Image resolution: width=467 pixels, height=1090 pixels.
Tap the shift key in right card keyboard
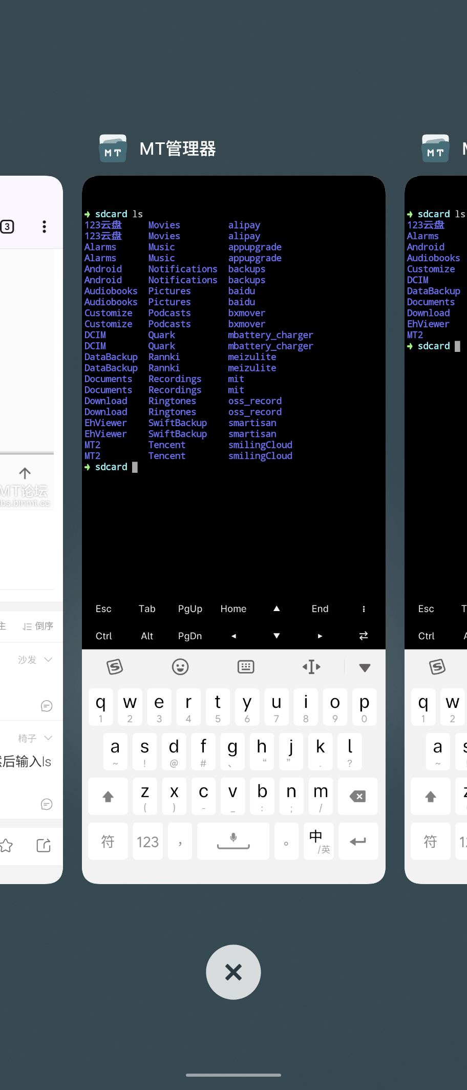pyautogui.click(x=431, y=796)
